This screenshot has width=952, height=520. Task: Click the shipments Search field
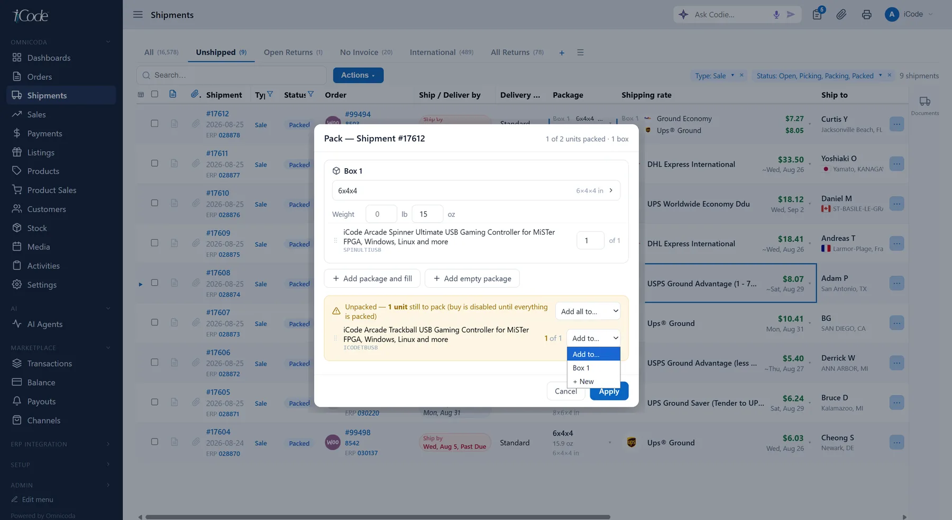point(232,75)
